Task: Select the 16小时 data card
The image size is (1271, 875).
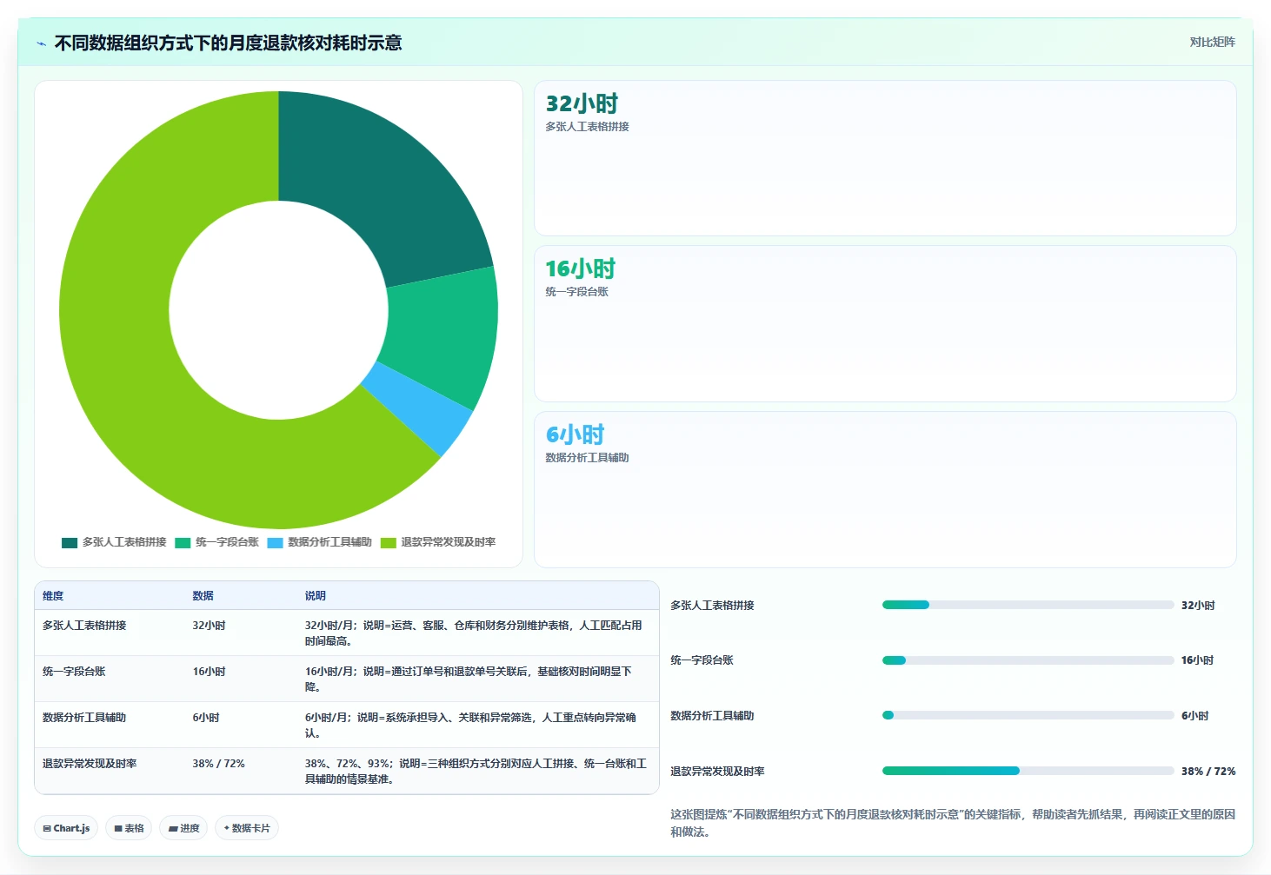Action: point(885,323)
